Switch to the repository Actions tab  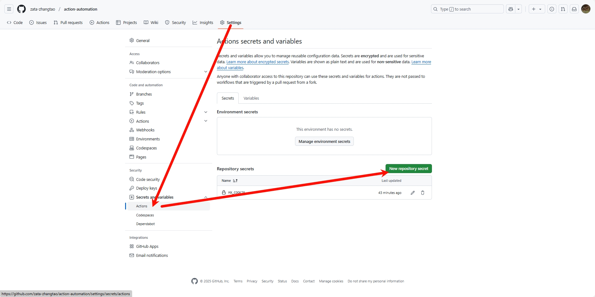100,22
